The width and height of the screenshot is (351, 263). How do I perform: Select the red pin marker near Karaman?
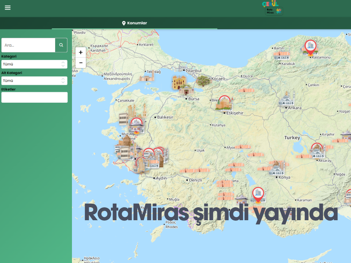pyautogui.click(x=258, y=195)
